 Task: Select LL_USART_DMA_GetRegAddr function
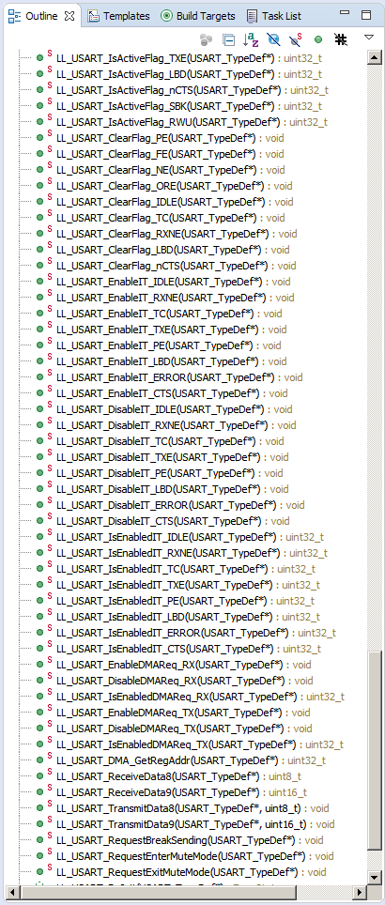(191, 760)
